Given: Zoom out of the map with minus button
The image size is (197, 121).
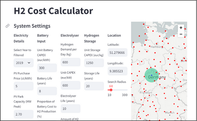Looking at the screenshot, I should click(x=181, y=34).
